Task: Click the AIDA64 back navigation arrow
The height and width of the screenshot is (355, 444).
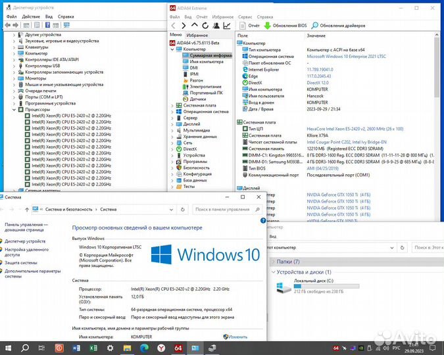Action: coord(173,26)
